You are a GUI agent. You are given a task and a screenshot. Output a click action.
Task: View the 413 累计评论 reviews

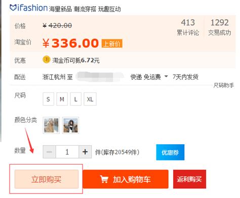[188, 27]
